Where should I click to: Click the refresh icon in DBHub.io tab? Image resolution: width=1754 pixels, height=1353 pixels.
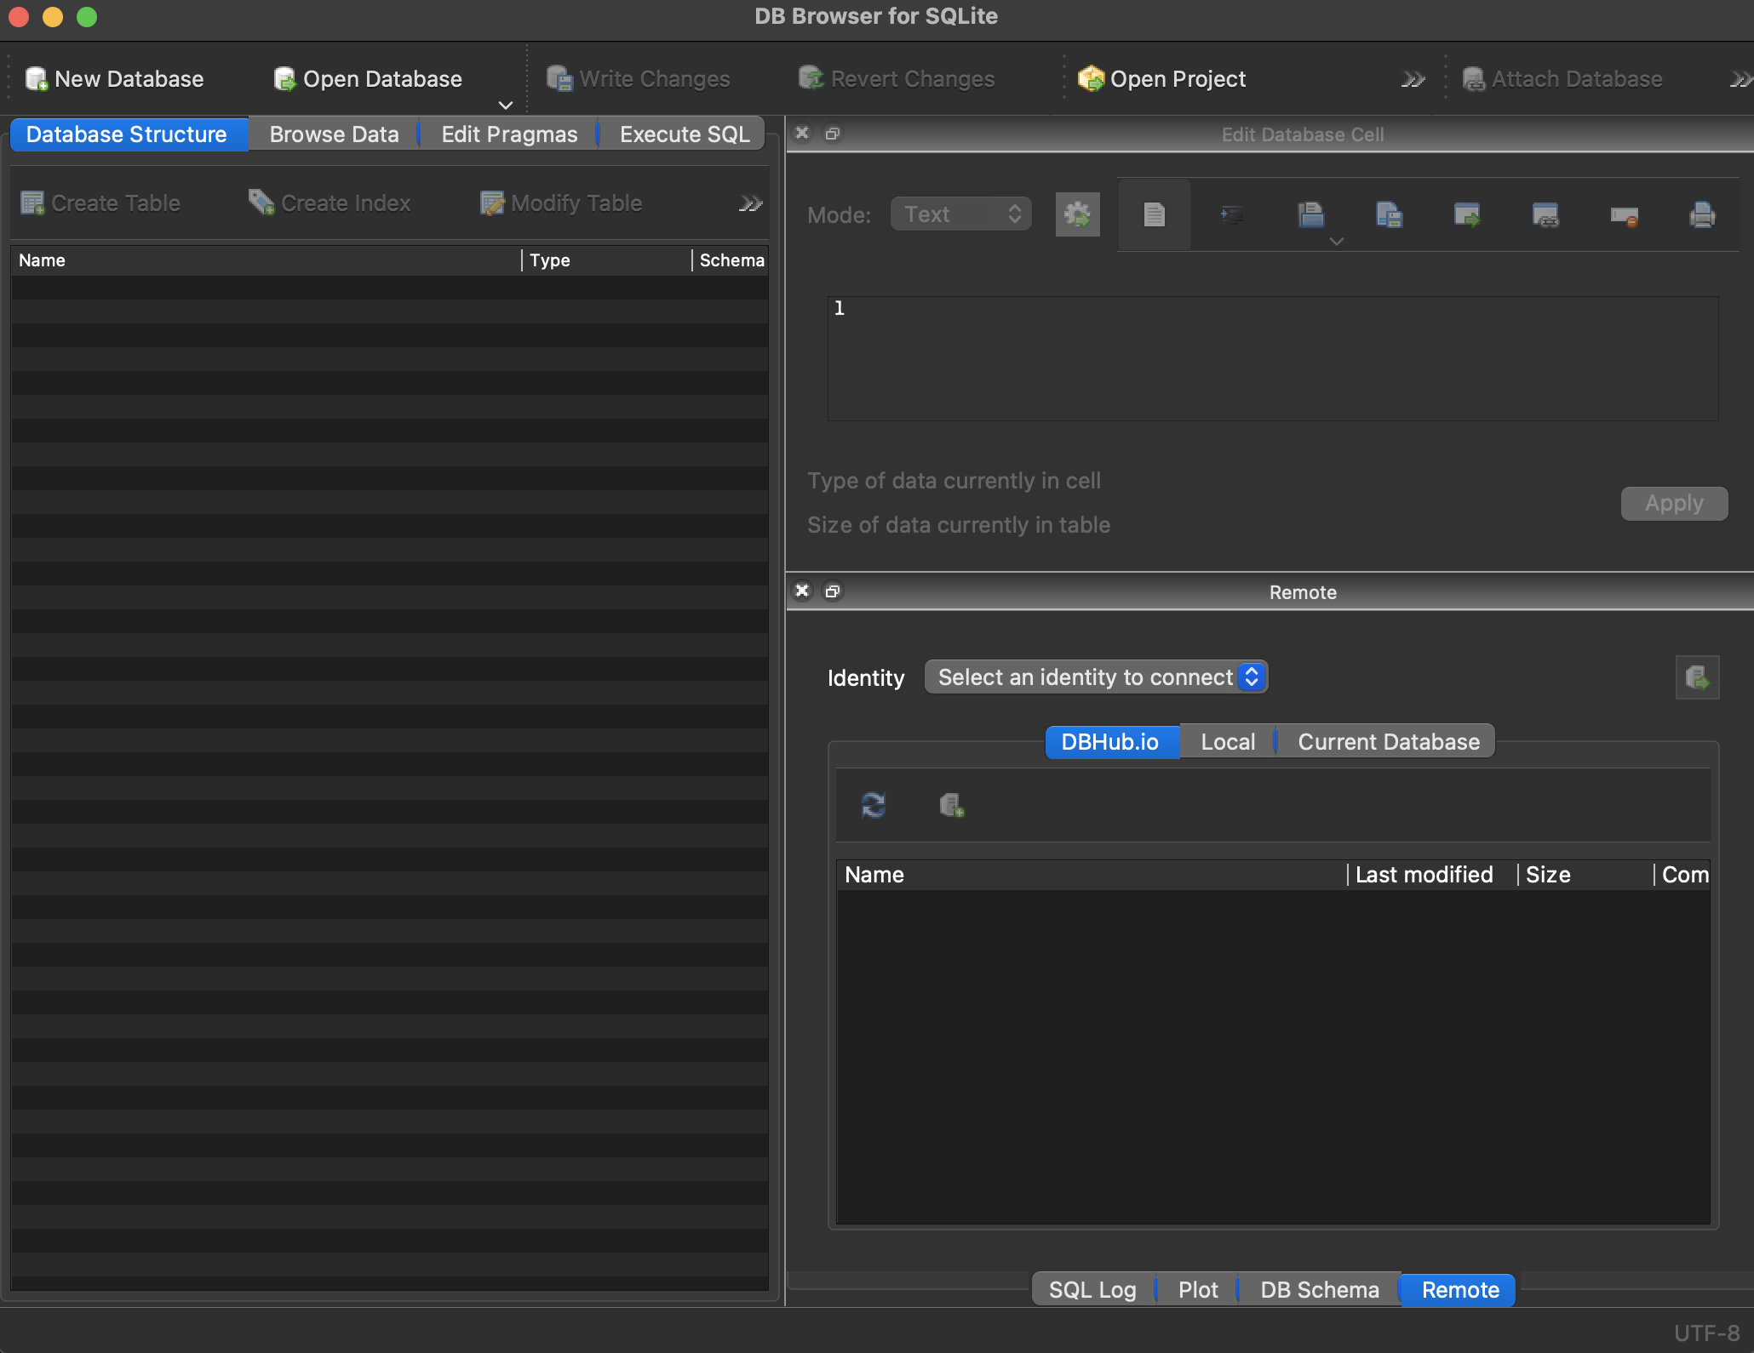(x=874, y=804)
